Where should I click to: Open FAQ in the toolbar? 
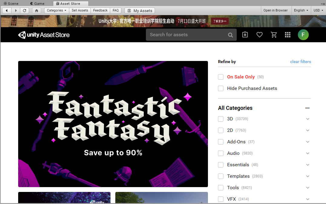tap(116, 11)
